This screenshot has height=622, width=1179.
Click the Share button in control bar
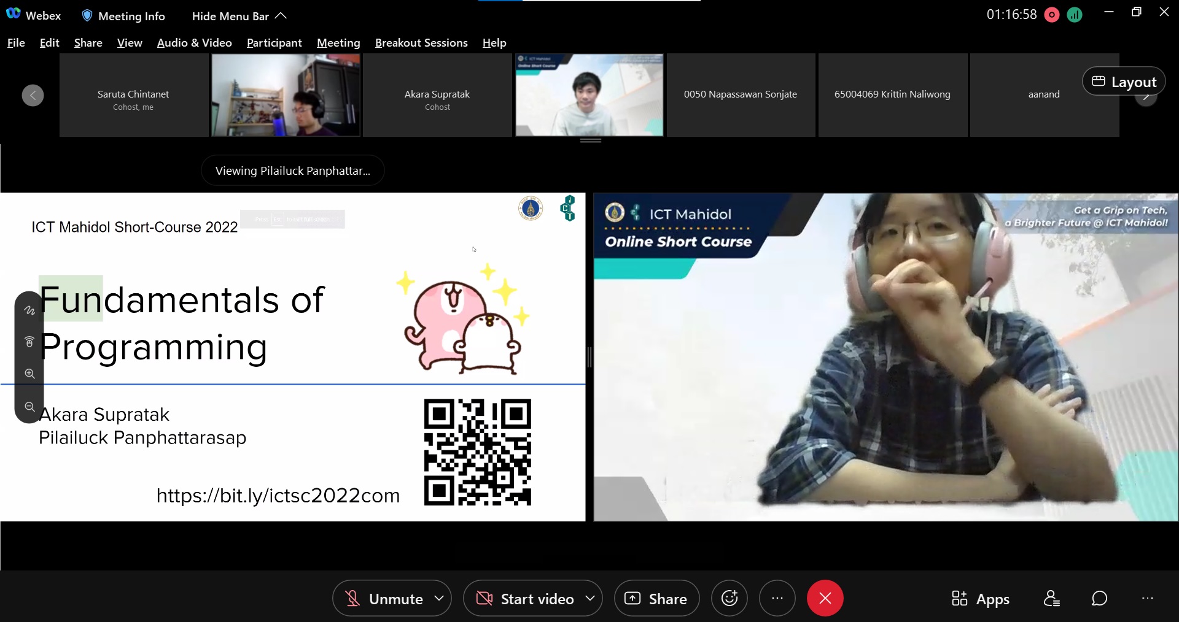pos(656,598)
